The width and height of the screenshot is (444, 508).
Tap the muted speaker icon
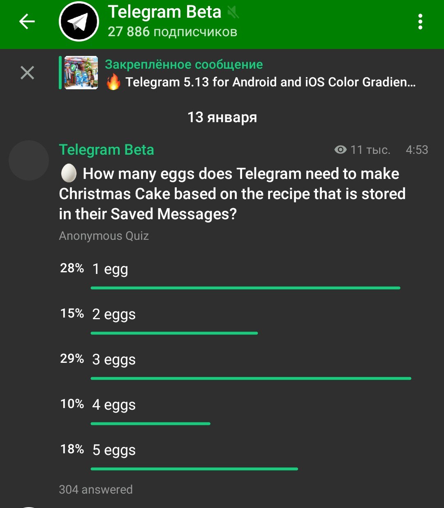233,13
